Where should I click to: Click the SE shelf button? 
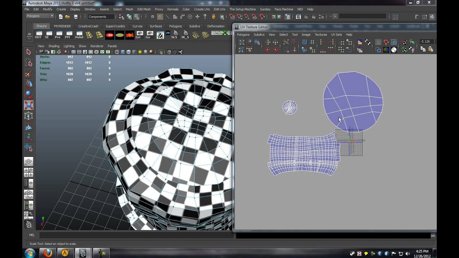click(48, 35)
